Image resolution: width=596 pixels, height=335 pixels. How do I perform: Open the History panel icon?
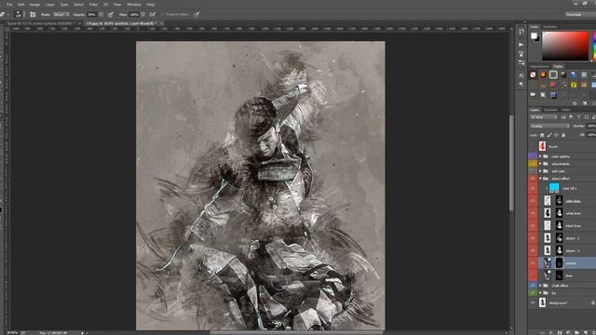(x=521, y=33)
